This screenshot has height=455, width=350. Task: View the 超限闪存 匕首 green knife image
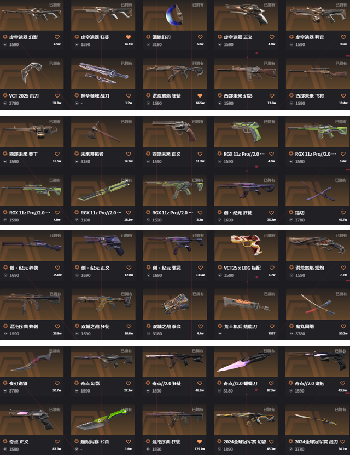(x=103, y=419)
